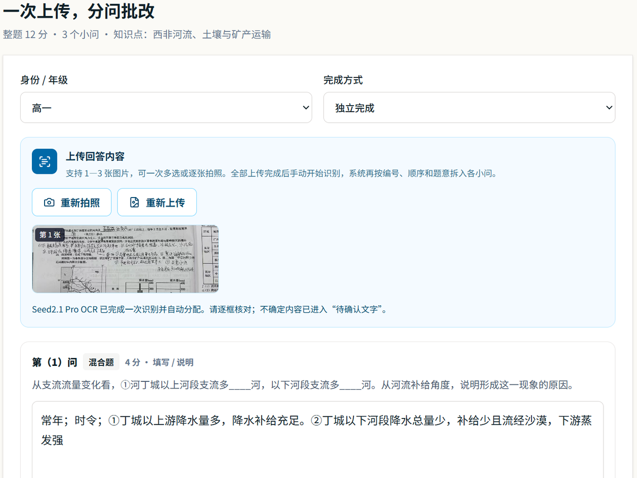This screenshot has width=637, height=478.
Task: Open the 身份 / 年级 dropdown showing 高一
Action: (166, 108)
